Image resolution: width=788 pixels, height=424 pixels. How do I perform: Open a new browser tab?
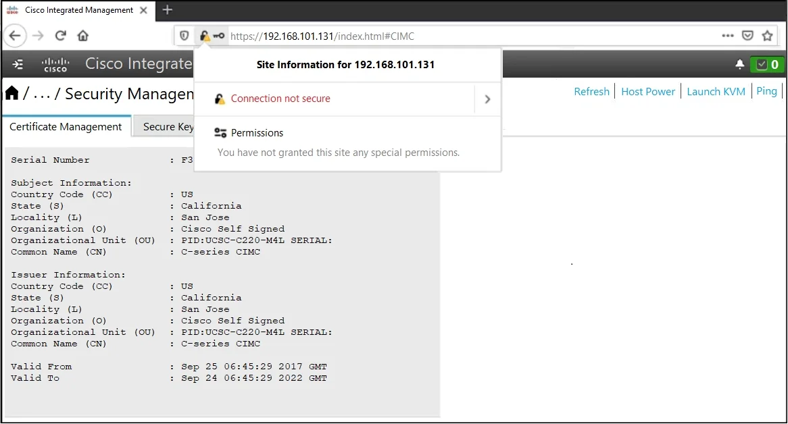pyautogui.click(x=168, y=10)
